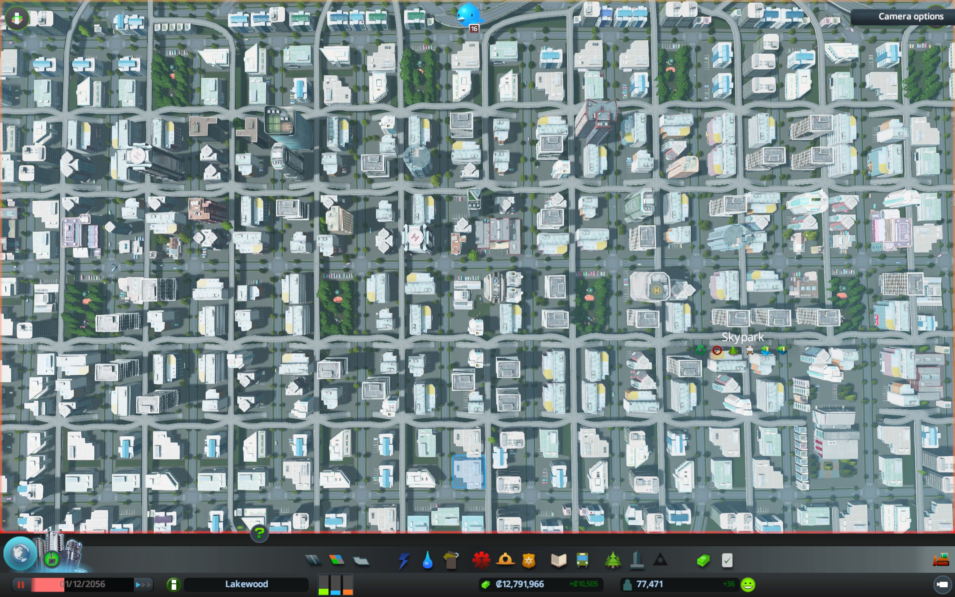The width and height of the screenshot is (955, 597).
Task: Pause or resume the simulation
Action: pos(21,584)
